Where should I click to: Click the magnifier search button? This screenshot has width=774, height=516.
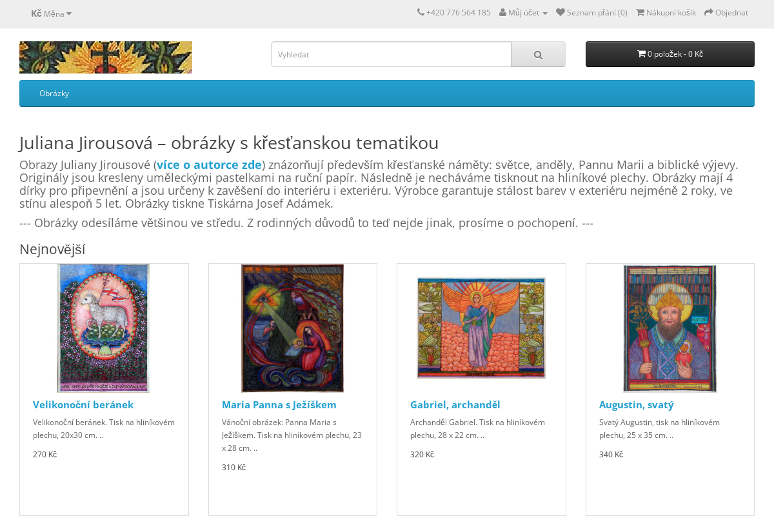[538, 54]
